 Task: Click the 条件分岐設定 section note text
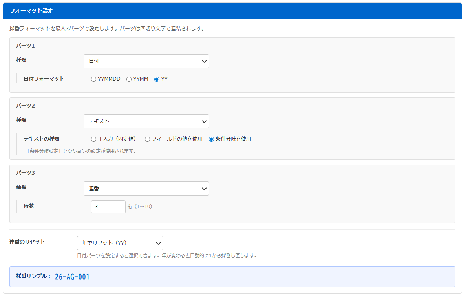tap(82, 151)
